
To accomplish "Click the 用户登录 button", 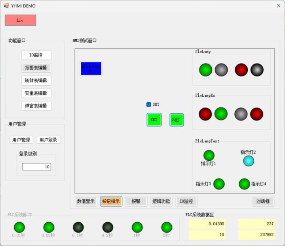I will coord(49,140).
